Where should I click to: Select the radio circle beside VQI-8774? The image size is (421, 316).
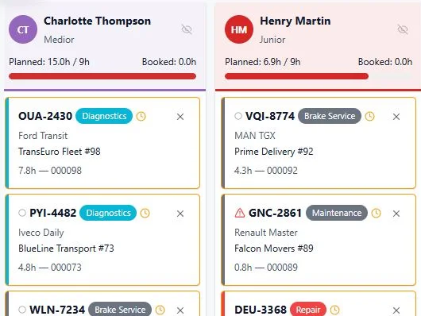coord(238,116)
